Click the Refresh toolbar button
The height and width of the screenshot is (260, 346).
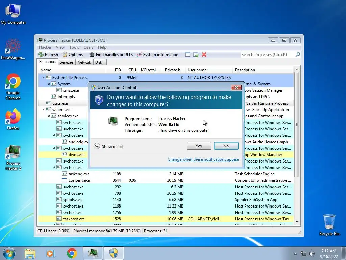click(x=48, y=55)
